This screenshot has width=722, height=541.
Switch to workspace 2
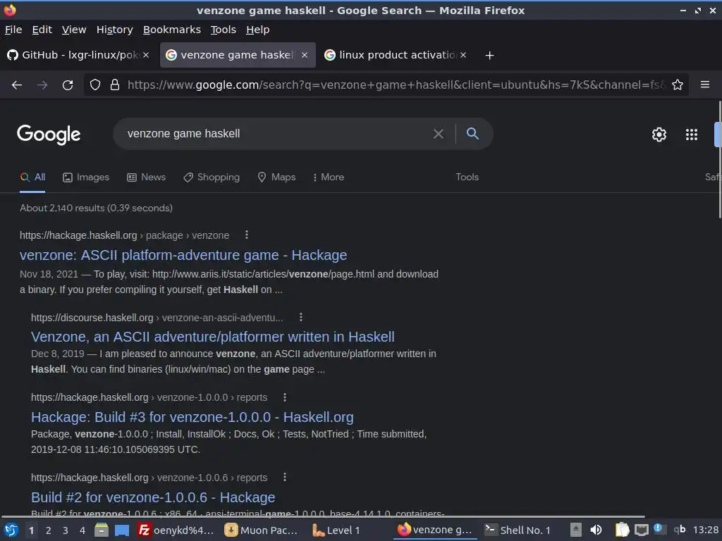[49, 530]
